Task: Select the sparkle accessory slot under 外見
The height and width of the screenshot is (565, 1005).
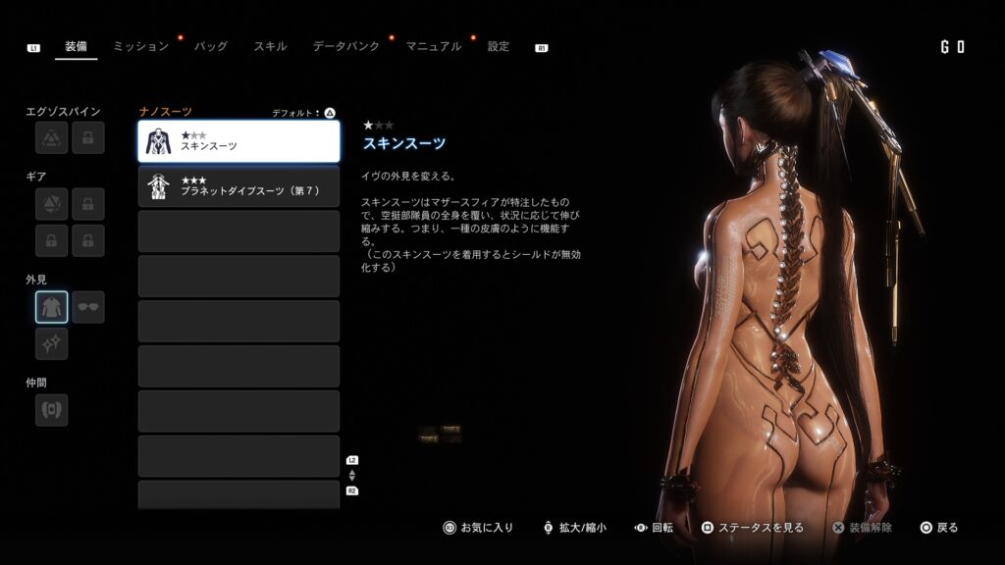Action: [52, 343]
